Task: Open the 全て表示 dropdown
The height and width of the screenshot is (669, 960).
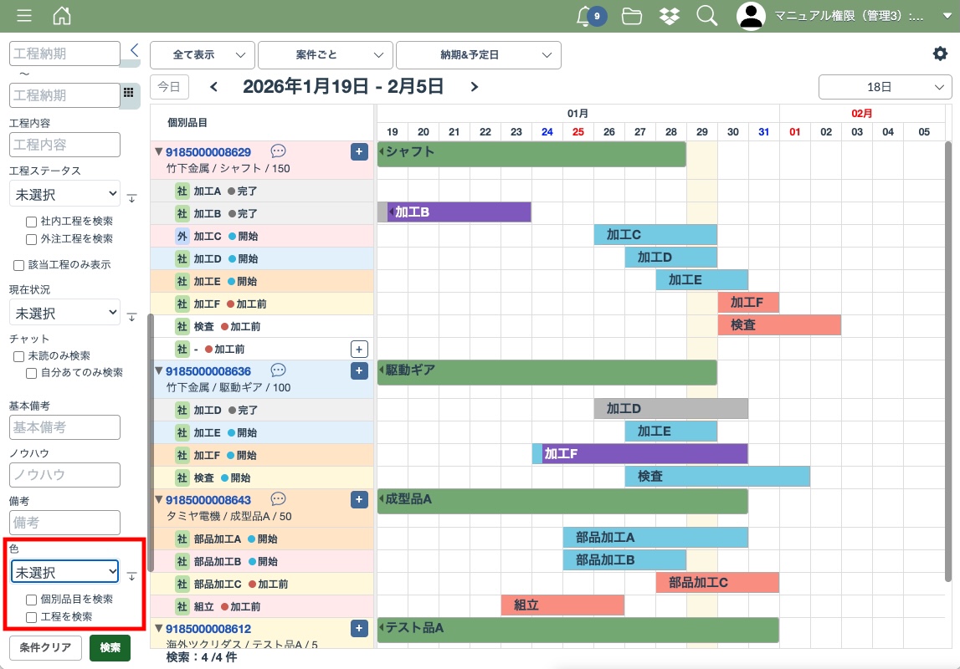Action: click(202, 54)
